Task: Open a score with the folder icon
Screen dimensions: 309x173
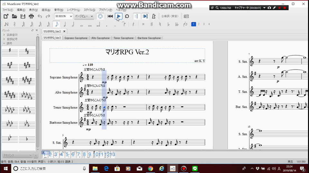Action: (x=14, y=16)
